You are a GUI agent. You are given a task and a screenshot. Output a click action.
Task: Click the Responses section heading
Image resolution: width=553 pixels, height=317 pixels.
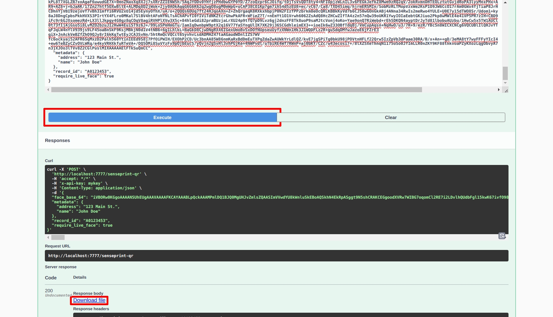pos(57,141)
